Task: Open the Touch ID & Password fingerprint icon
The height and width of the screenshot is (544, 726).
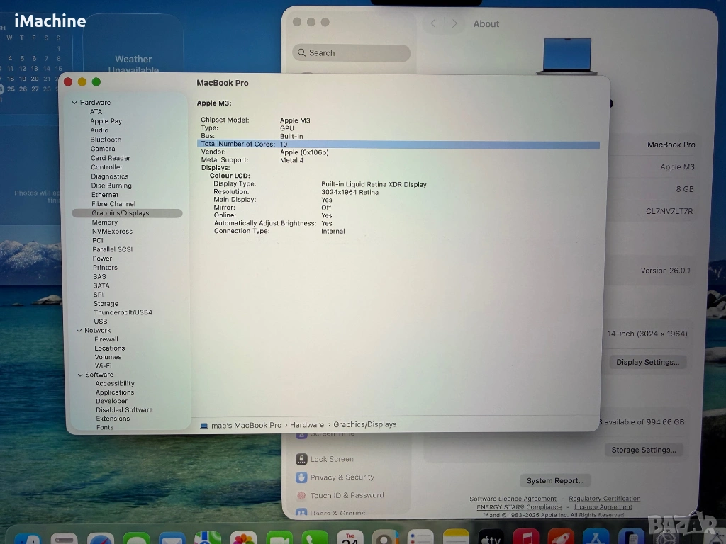Action: (301, 496)
